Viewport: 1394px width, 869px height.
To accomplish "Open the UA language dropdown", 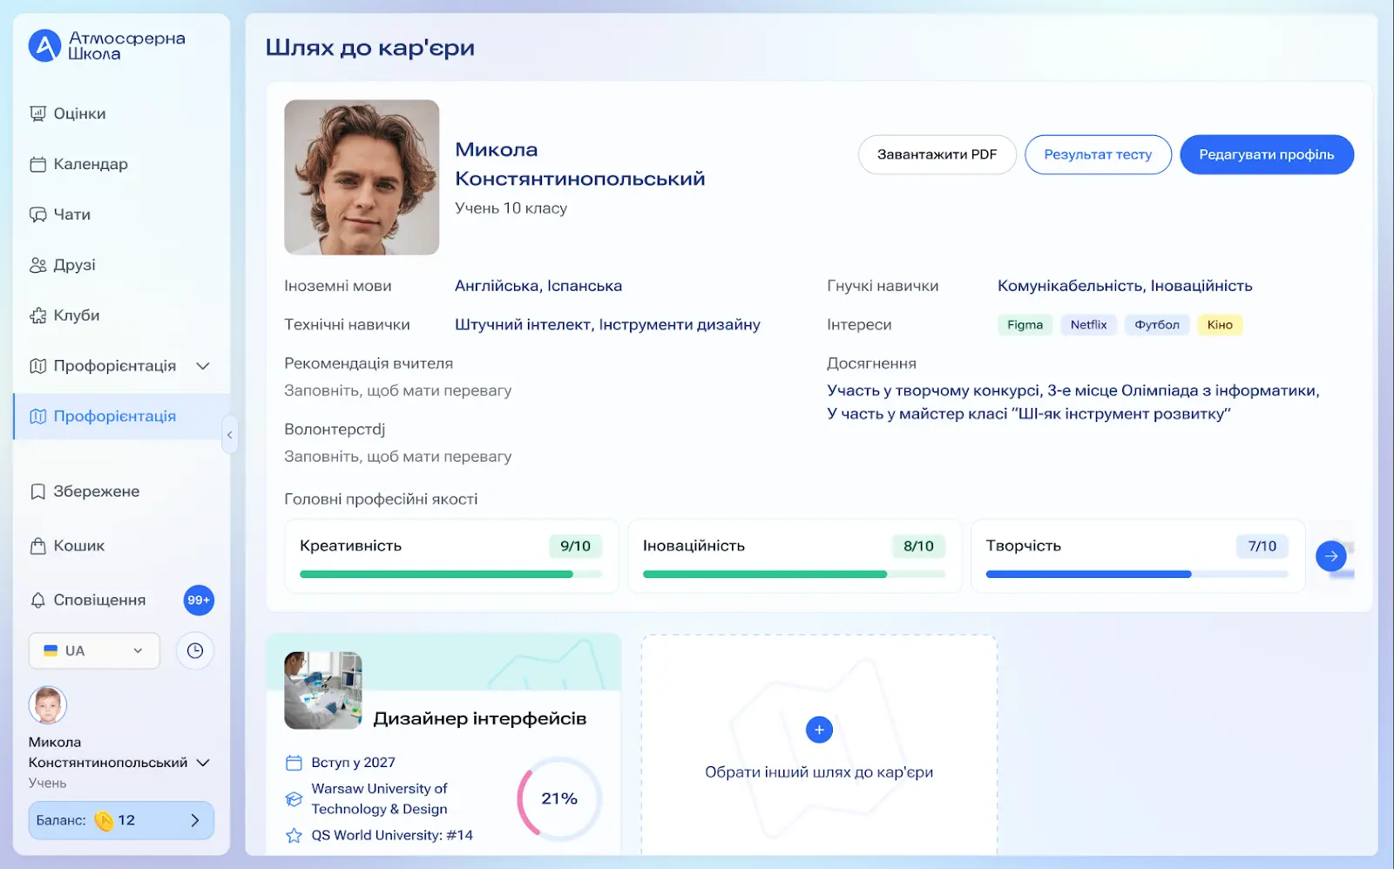I will (x=94, y=650).
